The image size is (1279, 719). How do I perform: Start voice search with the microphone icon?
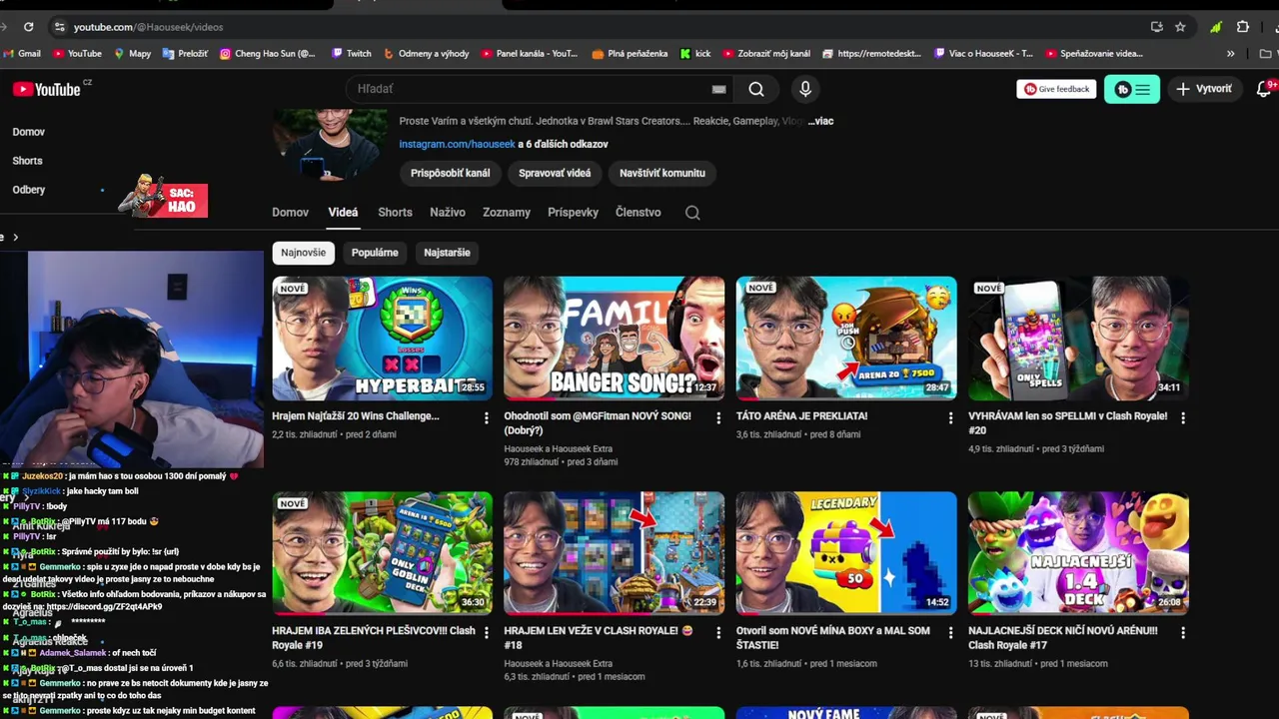tap(805, 89)
